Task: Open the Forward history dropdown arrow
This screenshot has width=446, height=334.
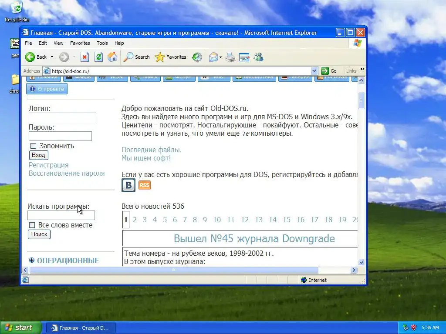Action: pyautogui.click(x=74, y=57)
